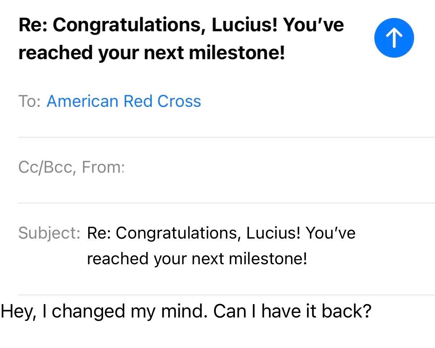Send the email with blue arrow button
The width and height of the screenshot is (435, 348).
394,38
